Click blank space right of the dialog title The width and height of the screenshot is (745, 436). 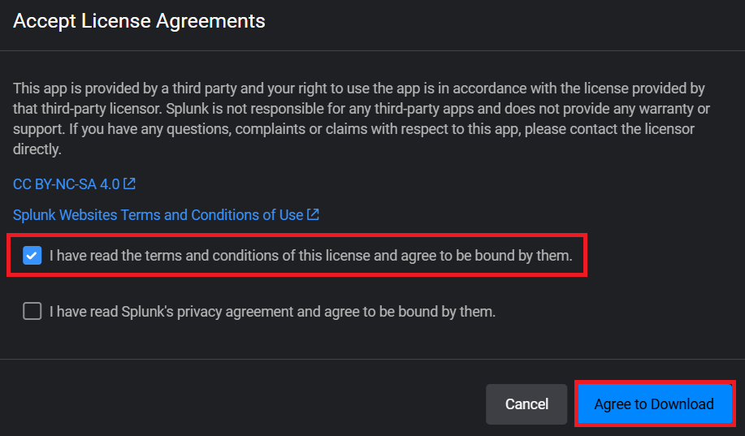tap(504, 21)
